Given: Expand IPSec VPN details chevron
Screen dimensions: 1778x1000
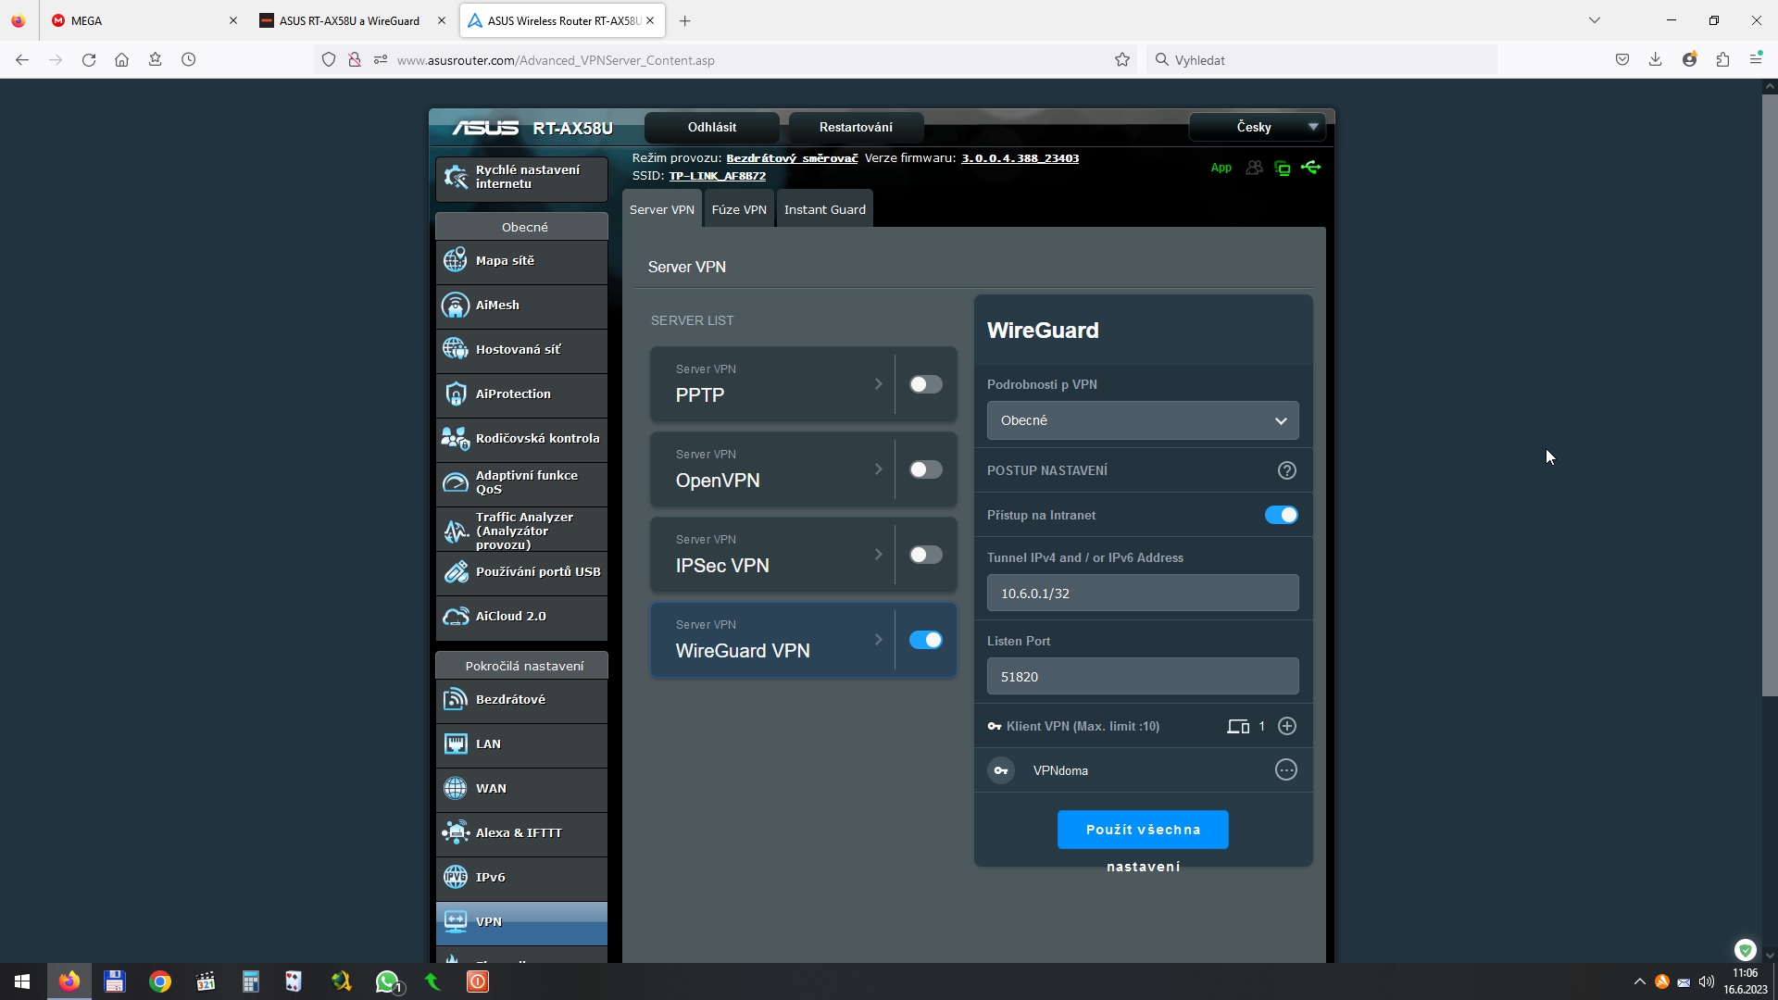Looking at the screenshot, I should point(878,555).
